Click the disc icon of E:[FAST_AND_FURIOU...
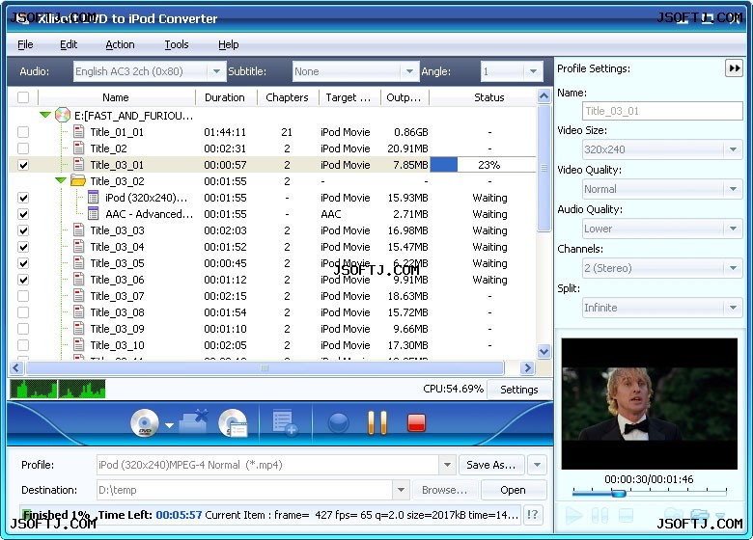Image resolution: width=753 pixels, height=540 pixels. 63,115
